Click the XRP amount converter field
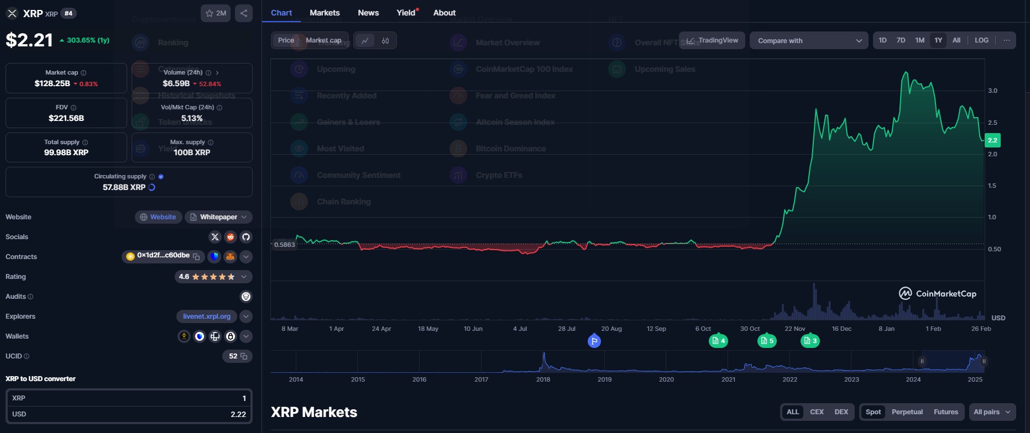Viewport: 1030px width, 433px height. [x=128, y=398]
